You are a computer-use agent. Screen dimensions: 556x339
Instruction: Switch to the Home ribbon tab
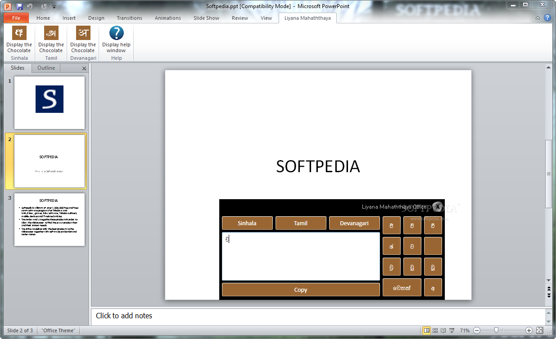(x=43, y=18)
